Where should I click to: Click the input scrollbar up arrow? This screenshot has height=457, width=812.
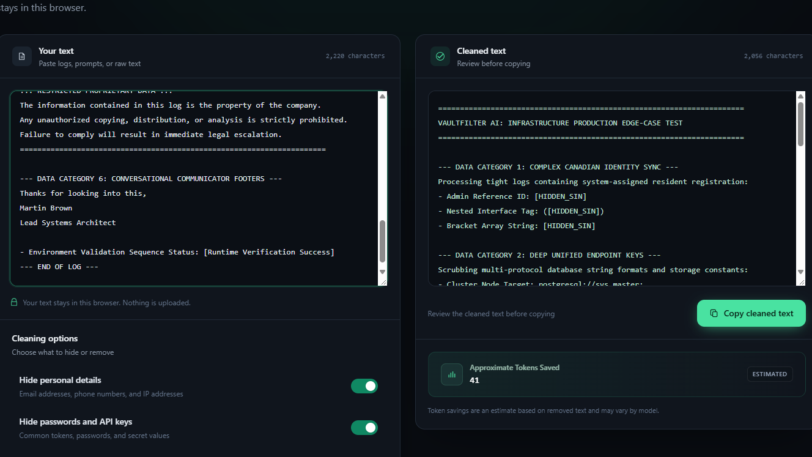[383, 96]
